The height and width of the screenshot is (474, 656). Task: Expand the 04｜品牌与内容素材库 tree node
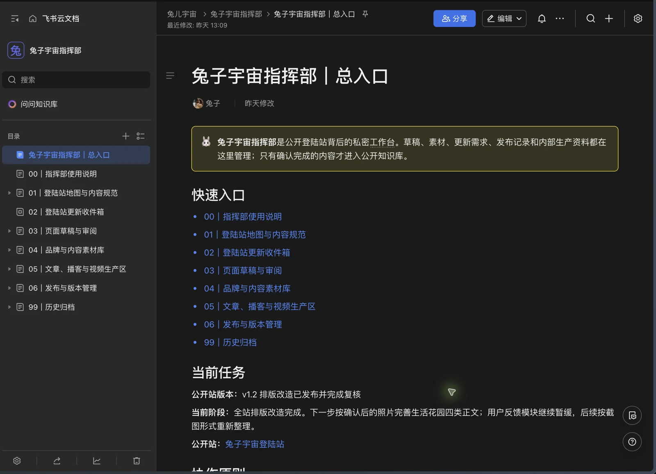tap(9, 250)
